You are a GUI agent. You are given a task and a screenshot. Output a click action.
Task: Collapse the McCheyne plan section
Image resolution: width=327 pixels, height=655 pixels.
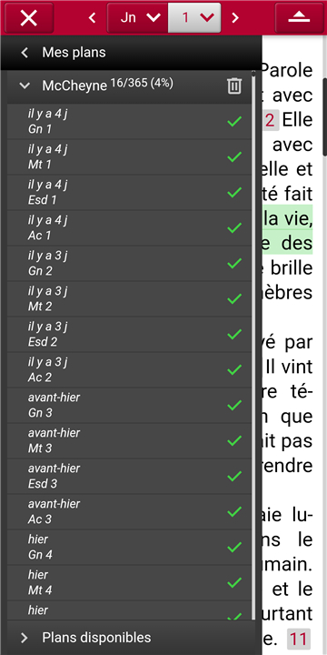[25, 86]
